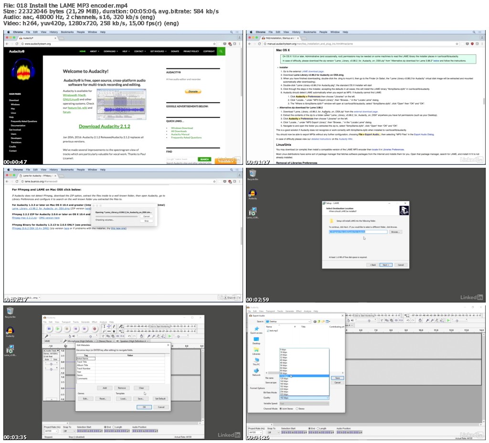Select 128 kbps from the open bitrate list
Screen dimensions: 489x443
tap(304, 378)
